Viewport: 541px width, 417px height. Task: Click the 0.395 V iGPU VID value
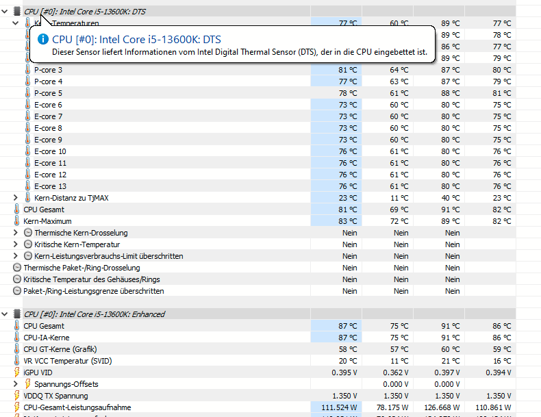(x=344, y=372)
